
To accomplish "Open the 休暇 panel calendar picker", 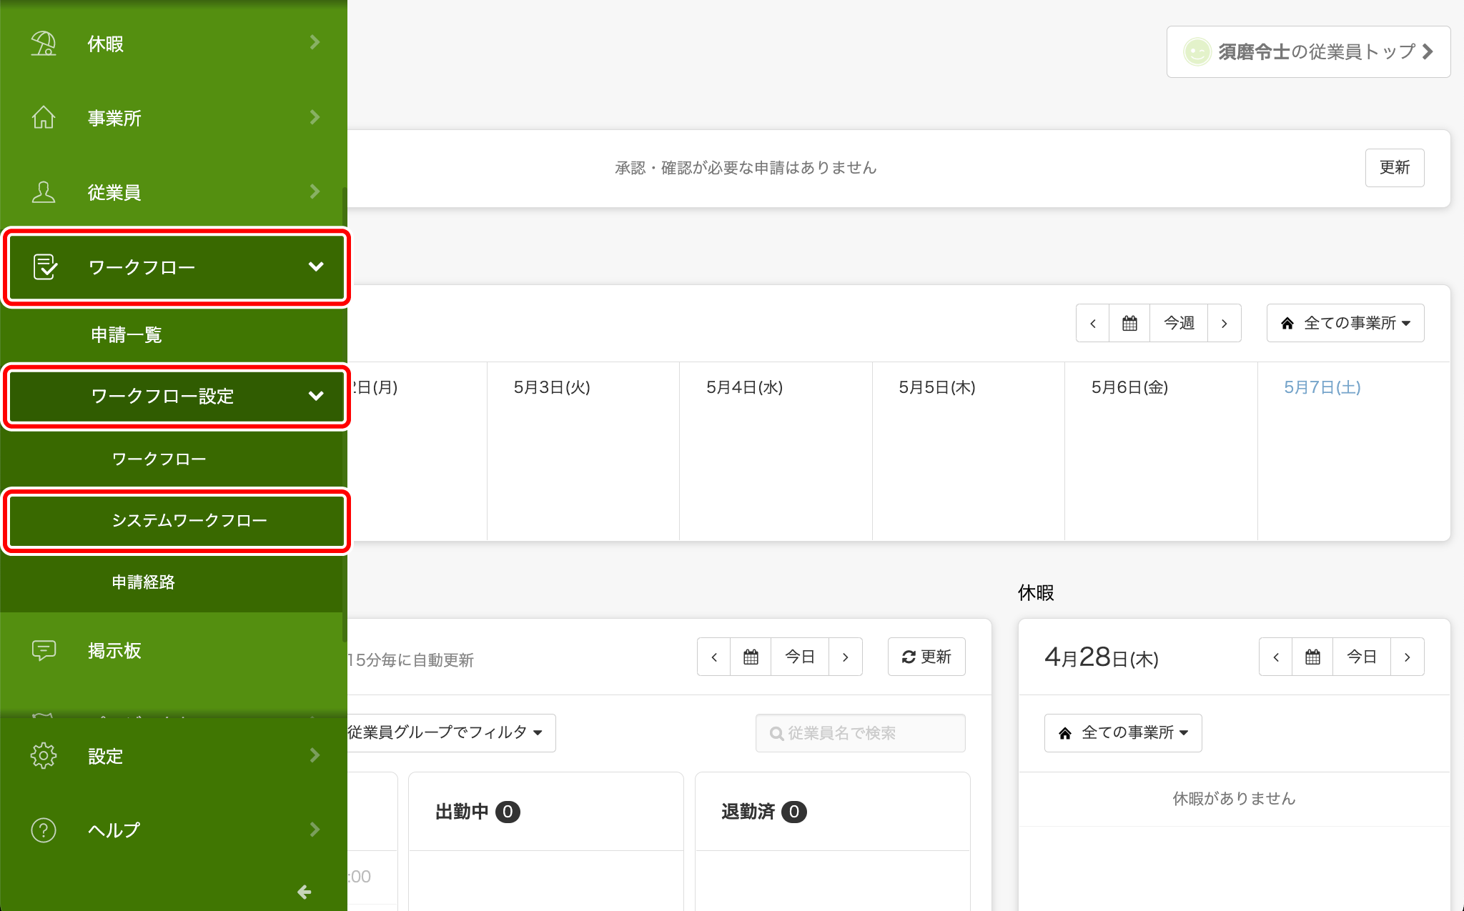I will (x=1312, y=657).
